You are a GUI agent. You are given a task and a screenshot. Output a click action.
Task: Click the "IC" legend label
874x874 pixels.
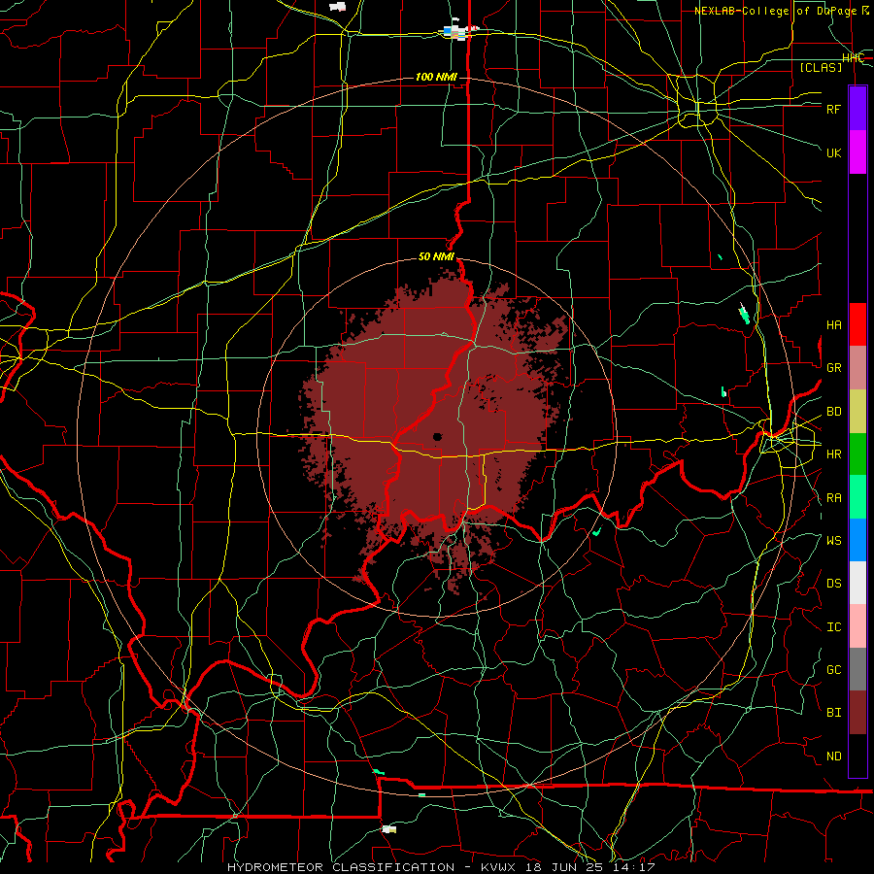(834, 627)
